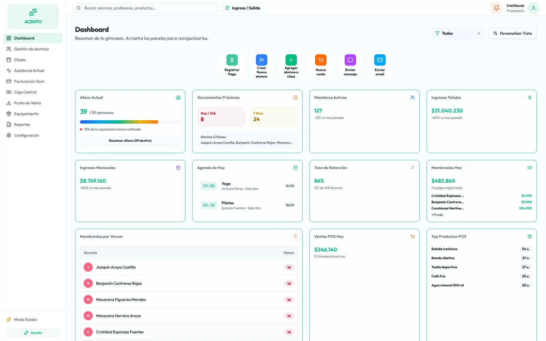Click the Top Productos POS box icon
Viewport: 546px width, 341px height.
pyautogui.click(x=530, y=236)
